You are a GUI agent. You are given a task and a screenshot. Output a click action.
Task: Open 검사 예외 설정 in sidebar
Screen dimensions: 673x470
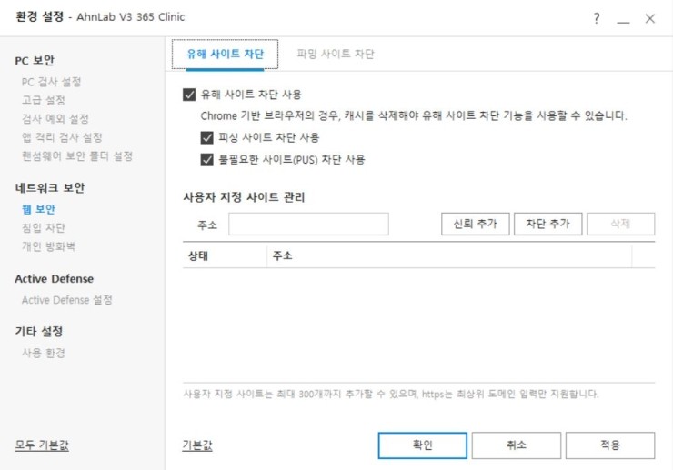coord(55,119)
